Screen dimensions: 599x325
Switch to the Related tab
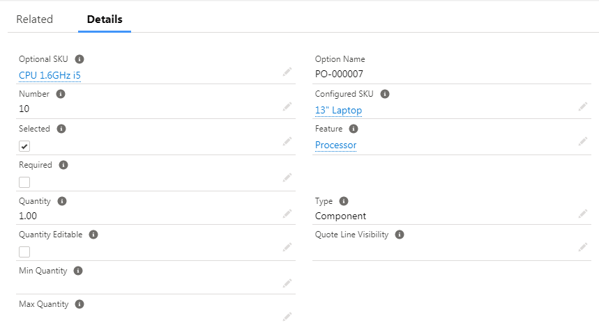pyautogui.click(x=34, y=19)
